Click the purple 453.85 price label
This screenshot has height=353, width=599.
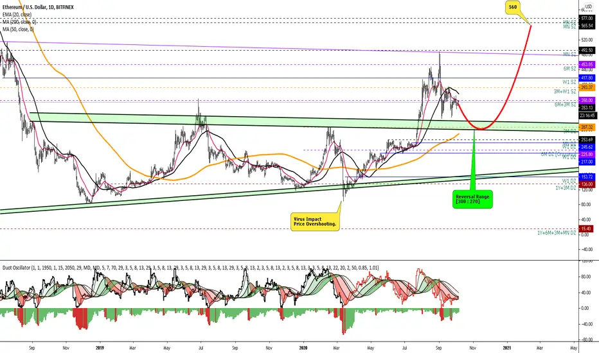point(586,64)
